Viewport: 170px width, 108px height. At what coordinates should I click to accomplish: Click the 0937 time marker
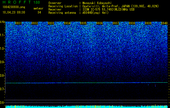(116, 23)
